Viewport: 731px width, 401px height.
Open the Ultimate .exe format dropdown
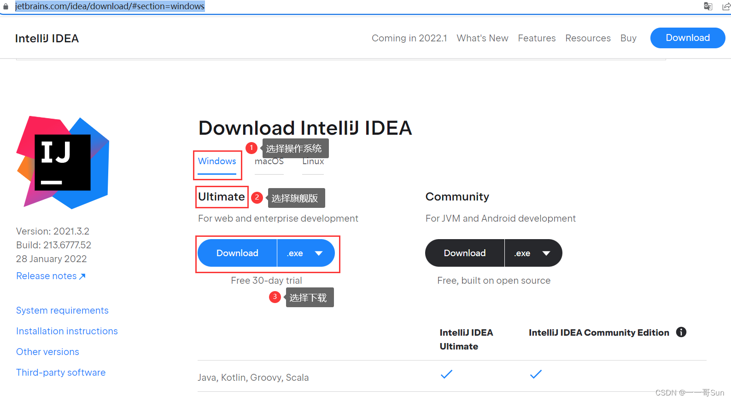pos(306,253)
